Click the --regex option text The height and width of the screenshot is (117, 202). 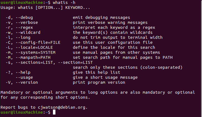point(24,27)
